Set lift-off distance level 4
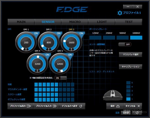150x118 pixels. [x=128, y=87]
